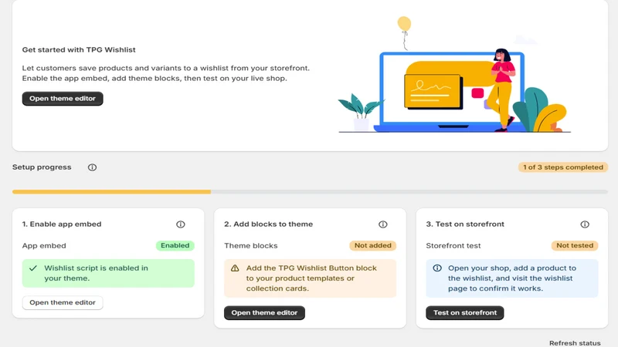The width and height of the screenshot is (618, 347).
Task: Open theme editor in the Add blocks card
Action: click(264, 313)
